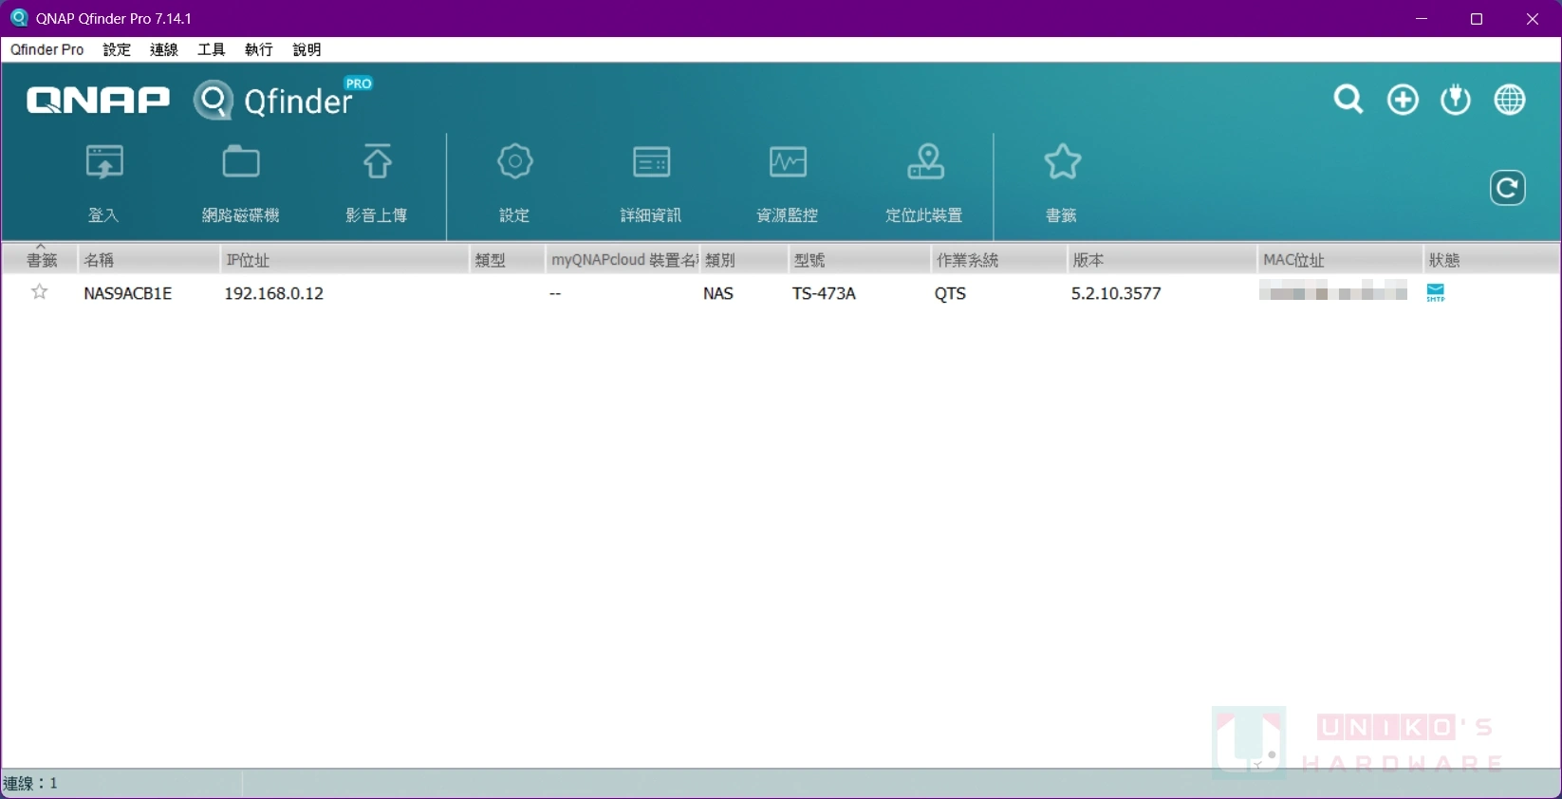
Task: Open the 執行 menu
Action: (x=258, y=49)
